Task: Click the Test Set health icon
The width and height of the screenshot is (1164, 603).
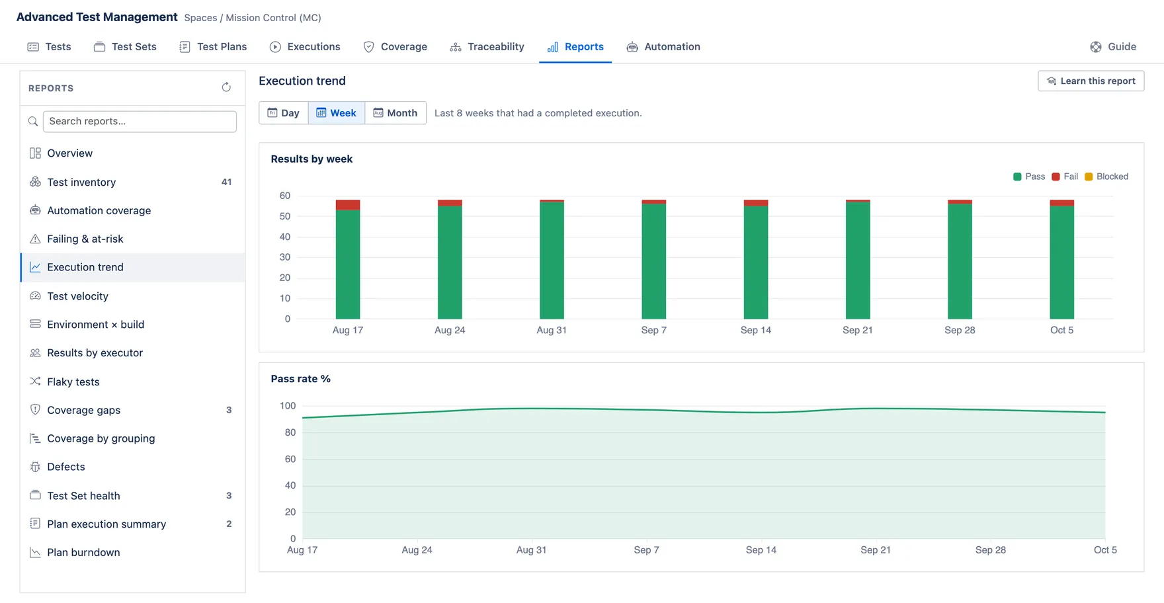Action: click(x=35, y=495)
